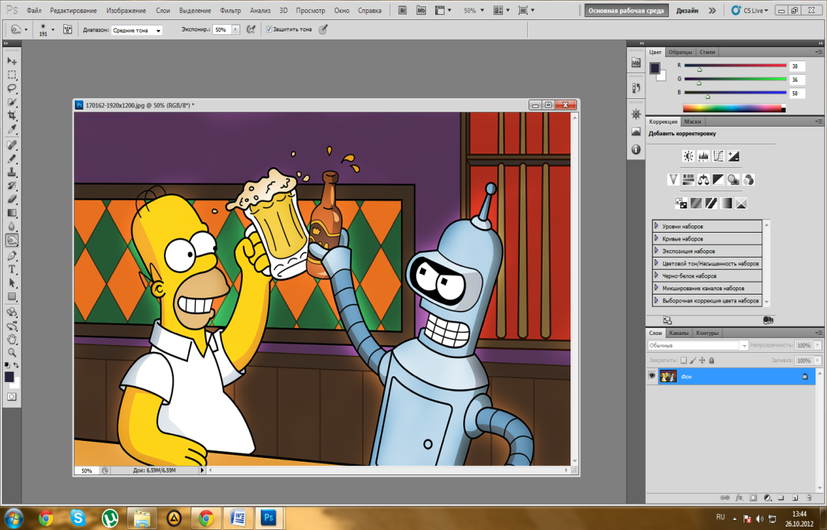Switch to the Маски tab
The image size is (827, 530).
click(x=692, y=122)
